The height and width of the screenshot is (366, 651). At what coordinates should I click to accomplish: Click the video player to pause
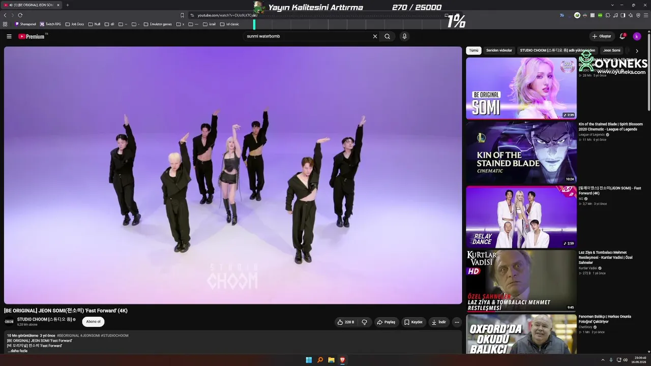click(233, 175)
